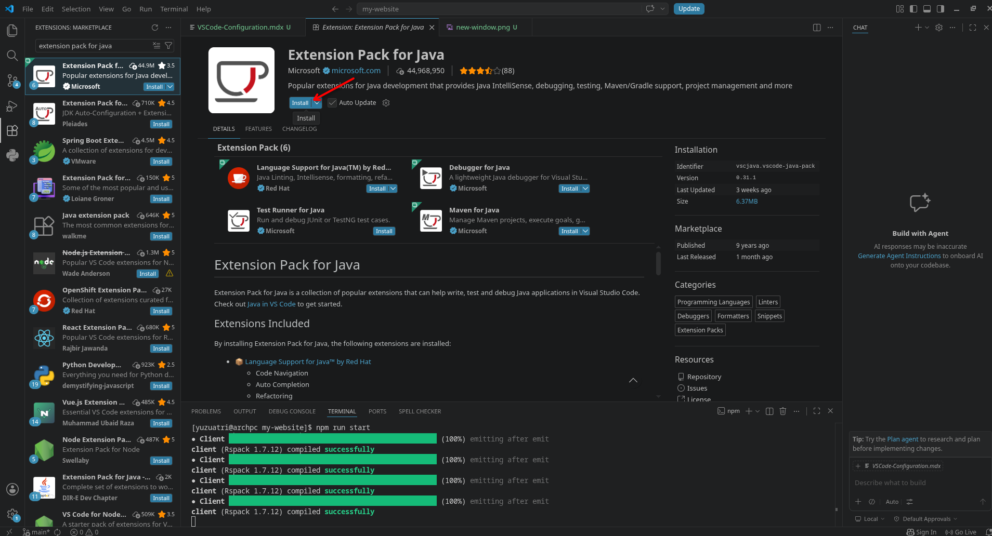Open the Extensions view icon

point(12,130)
